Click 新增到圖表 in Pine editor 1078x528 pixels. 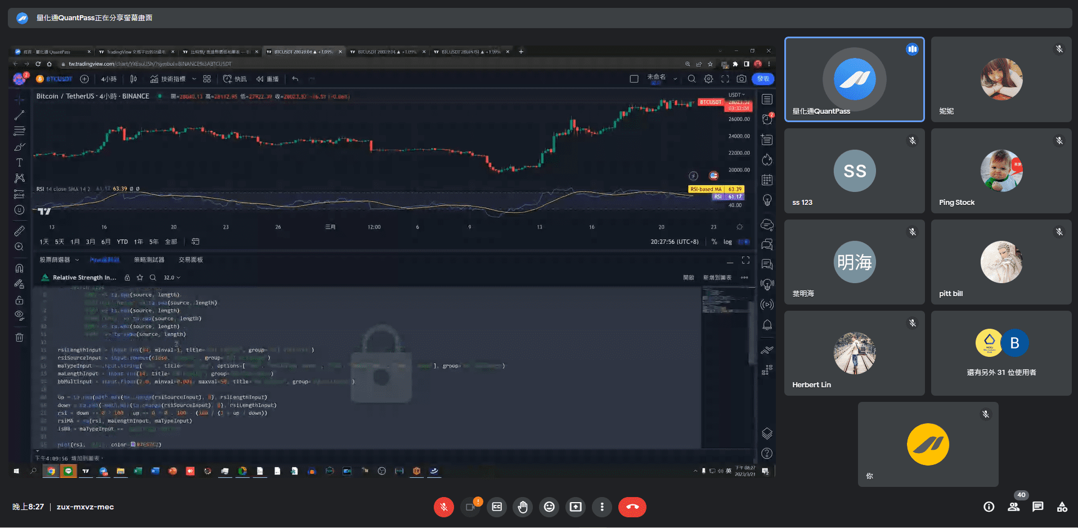tap(717, 278)
